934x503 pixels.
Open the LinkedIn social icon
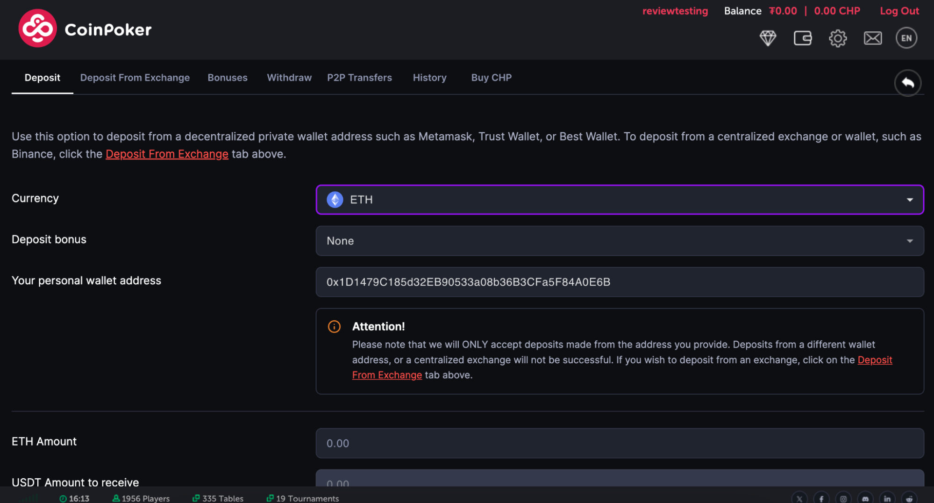(887, 498)
